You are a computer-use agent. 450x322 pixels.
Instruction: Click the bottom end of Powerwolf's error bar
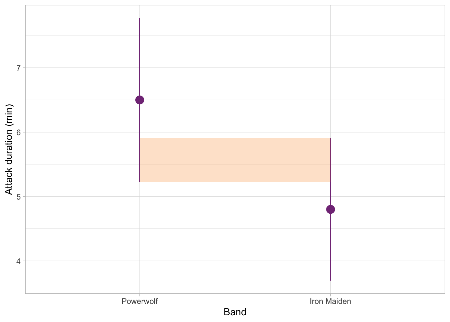point(140,181)
